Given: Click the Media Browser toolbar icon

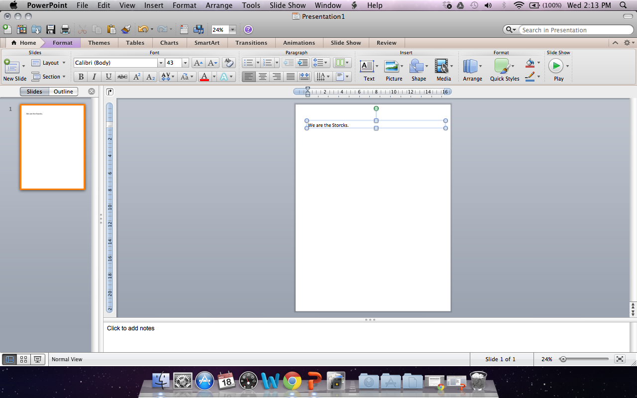Looking at the screenshot, I should click(x=199, y=29).
